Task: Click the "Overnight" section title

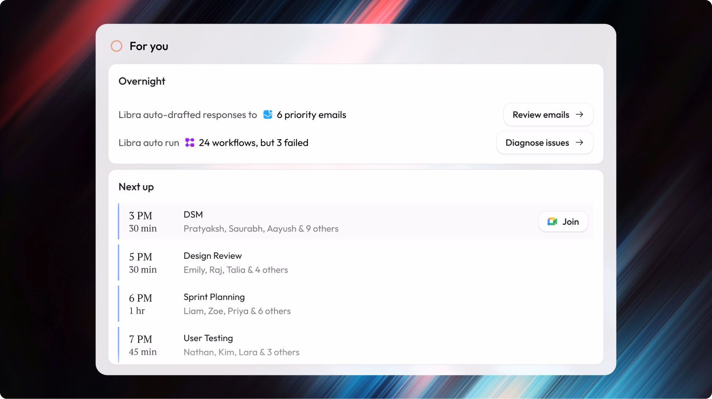Action: coord(142,81)
